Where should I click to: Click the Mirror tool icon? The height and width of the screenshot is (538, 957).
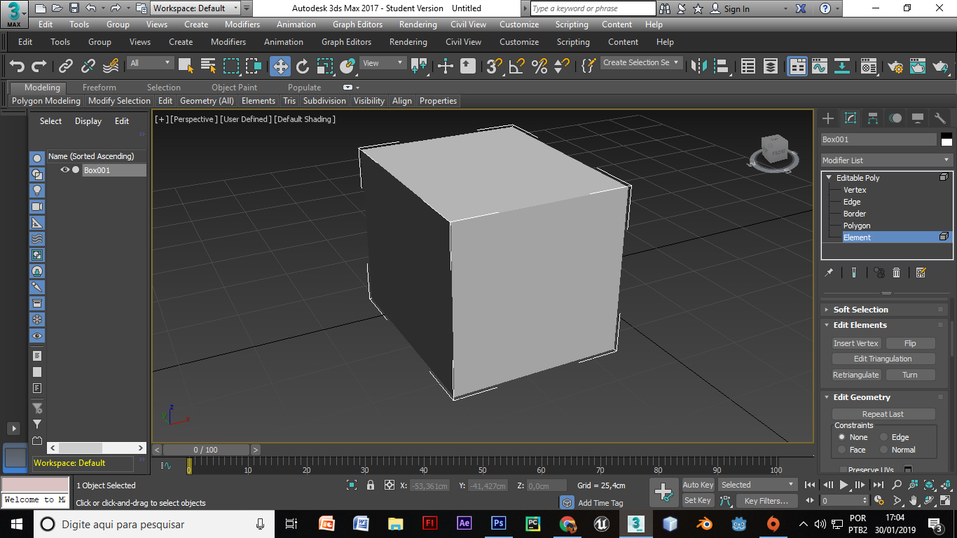click(x=698, y=66)
